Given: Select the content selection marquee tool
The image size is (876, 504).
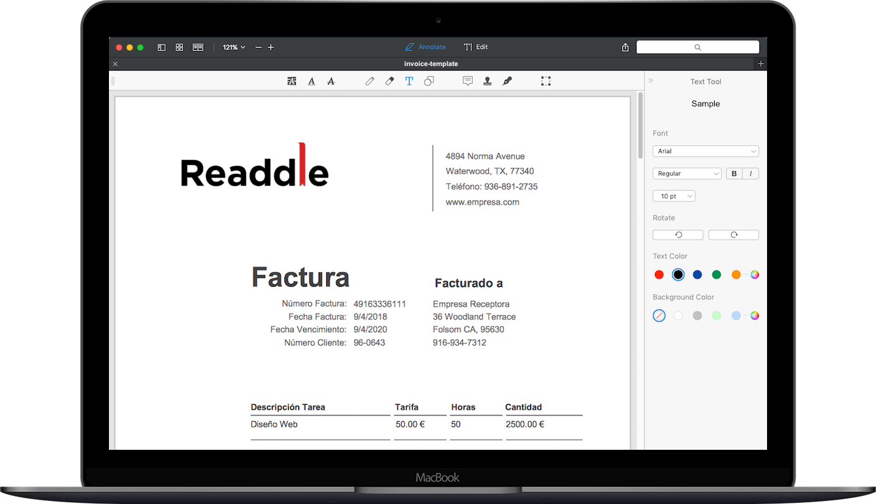Looking at the screenshot, I should point(546,81).
